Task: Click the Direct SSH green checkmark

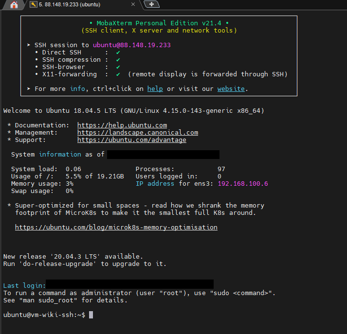Action: pos(118,53)
